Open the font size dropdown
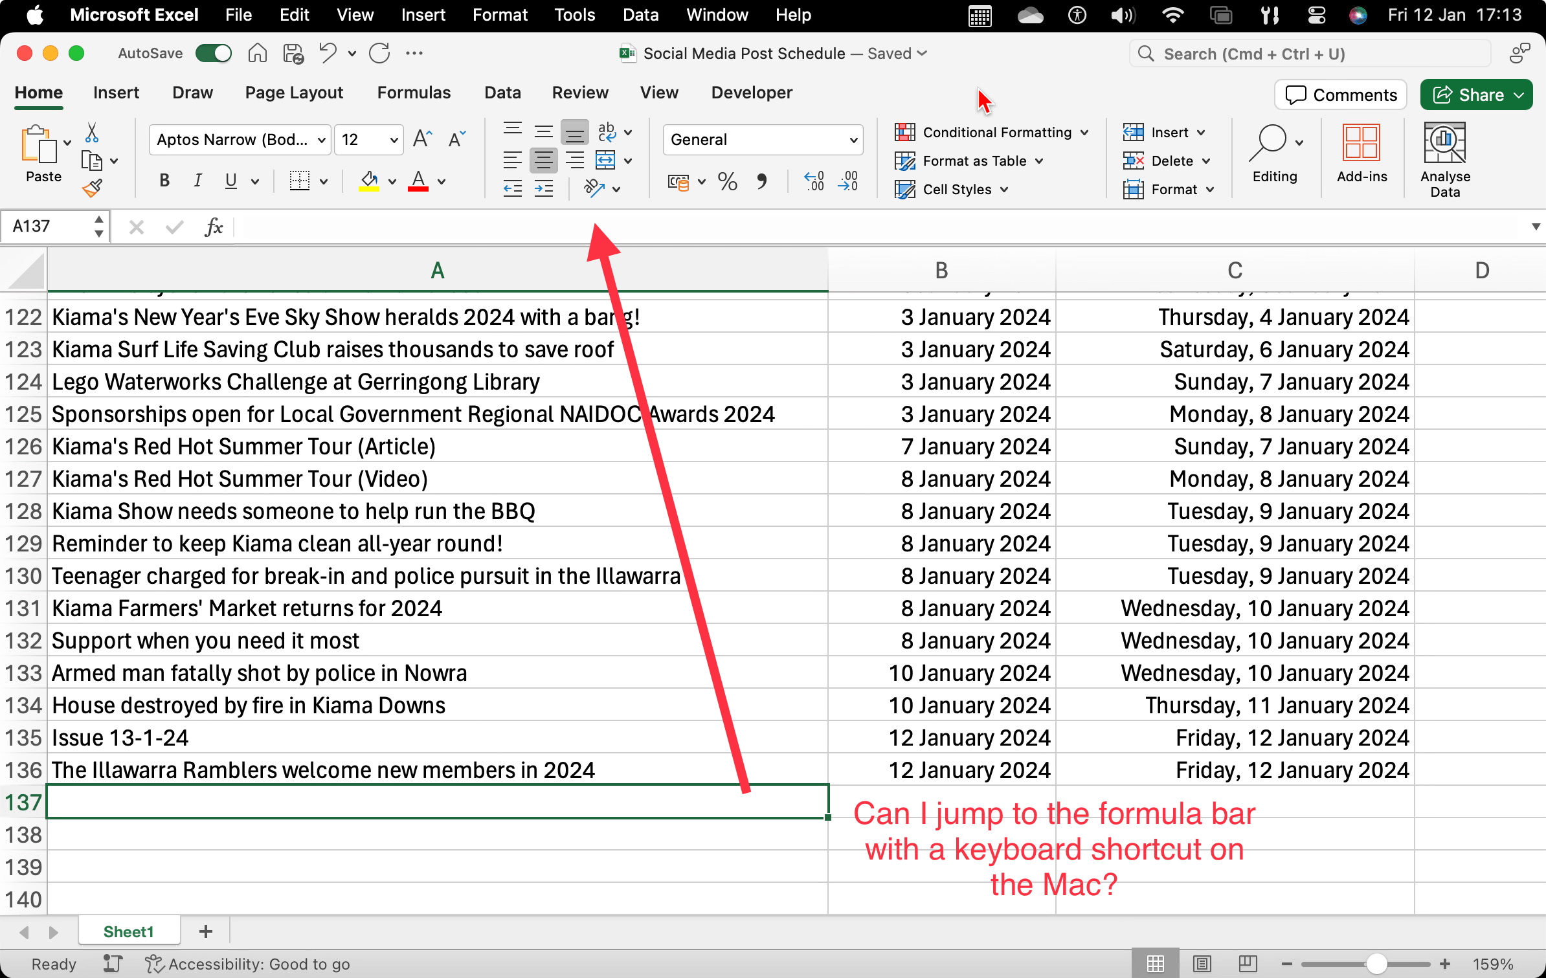Viewport: 1546px width, 978px height. pos(392,140)
